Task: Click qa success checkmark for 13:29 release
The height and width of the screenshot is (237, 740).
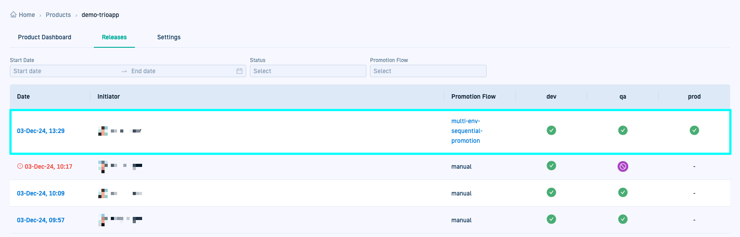Action: point(622,130)
